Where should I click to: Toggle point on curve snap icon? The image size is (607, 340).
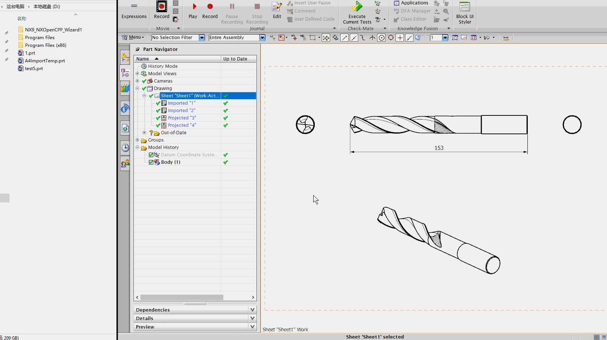click(x=409, y=38)
